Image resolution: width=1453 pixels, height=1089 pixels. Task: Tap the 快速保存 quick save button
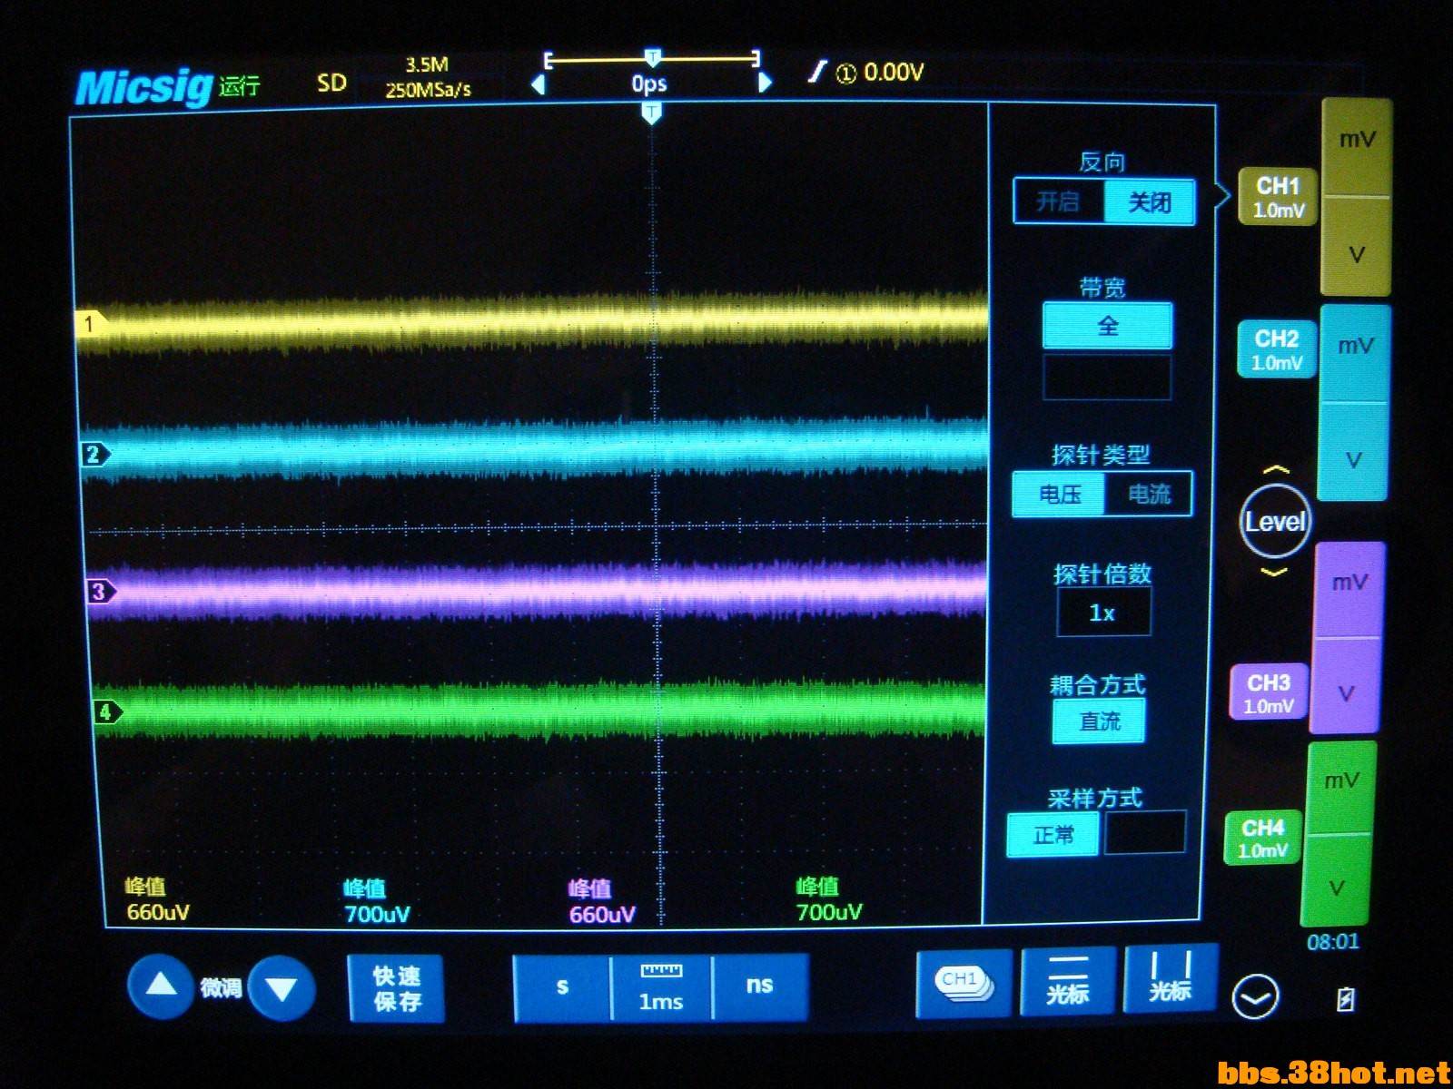396,988
